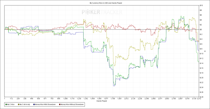Click the 2,795 tick on hands axis

click(174, 99)
